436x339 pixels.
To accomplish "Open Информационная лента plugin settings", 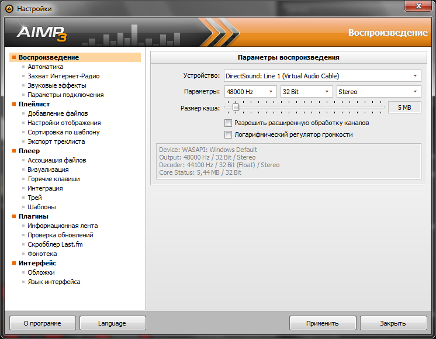I will 63,226.
